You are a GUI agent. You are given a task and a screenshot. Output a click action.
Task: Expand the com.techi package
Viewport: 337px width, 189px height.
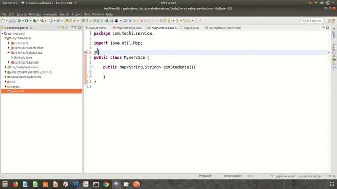click(x=9, y=43)
